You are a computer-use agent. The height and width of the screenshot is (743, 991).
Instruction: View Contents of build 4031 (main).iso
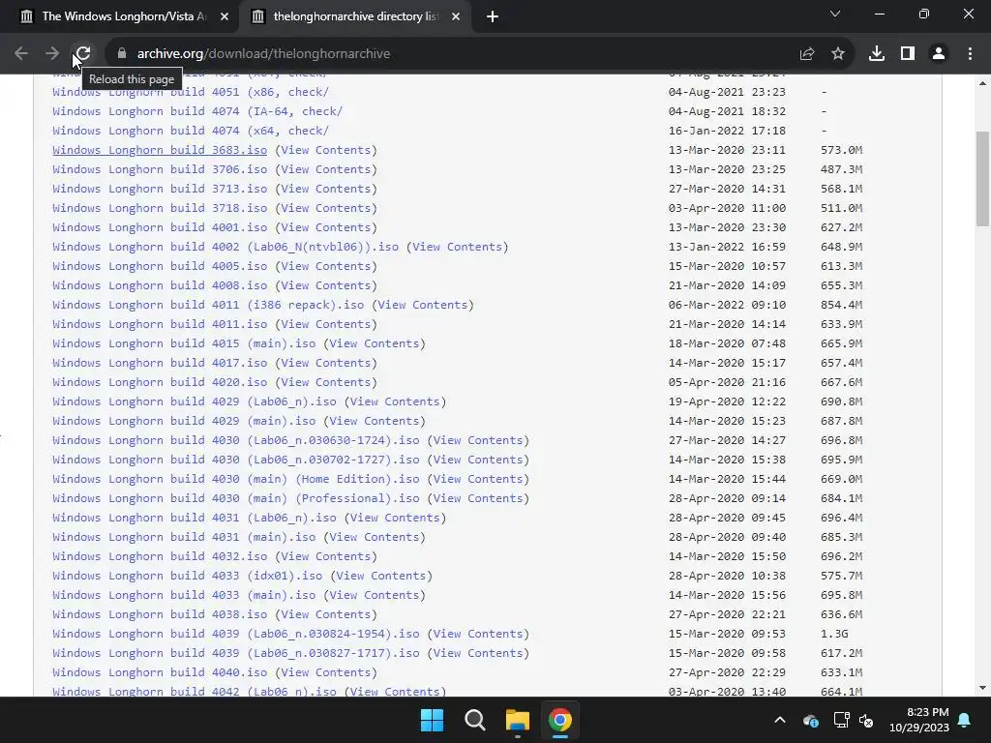click(375, 537)
